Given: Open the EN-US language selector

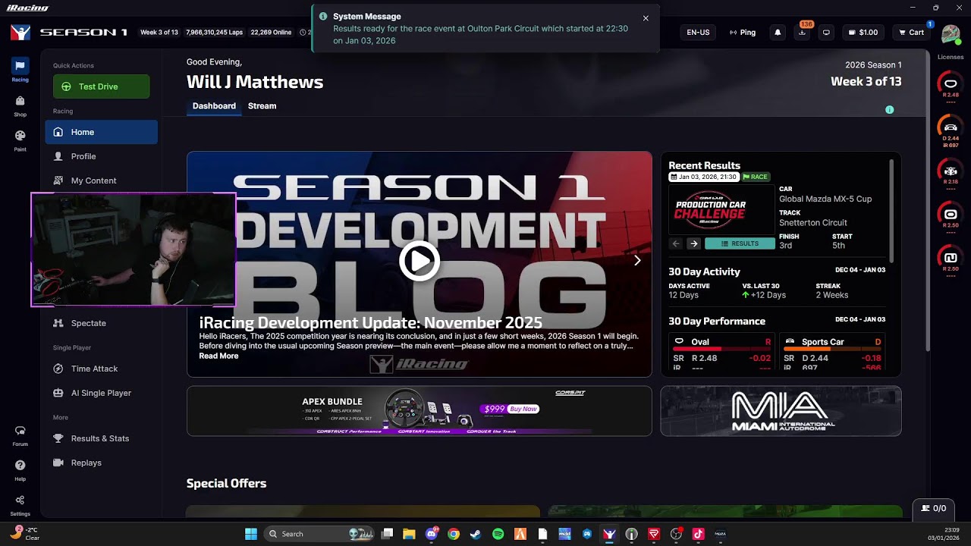Looking at the screenshot, I should point(698,33).
